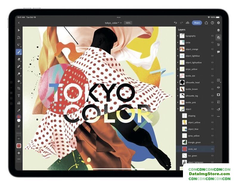236x185 pixels.
Task: Open the layer properties panel icon
Action: coord(218,45)
